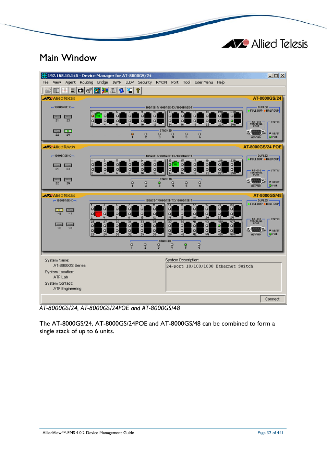This screenshot has height=464, width=327.
Task: Select SFP slot 21 on AT-8000GS/24 unit
Action: tap(57, 117)
